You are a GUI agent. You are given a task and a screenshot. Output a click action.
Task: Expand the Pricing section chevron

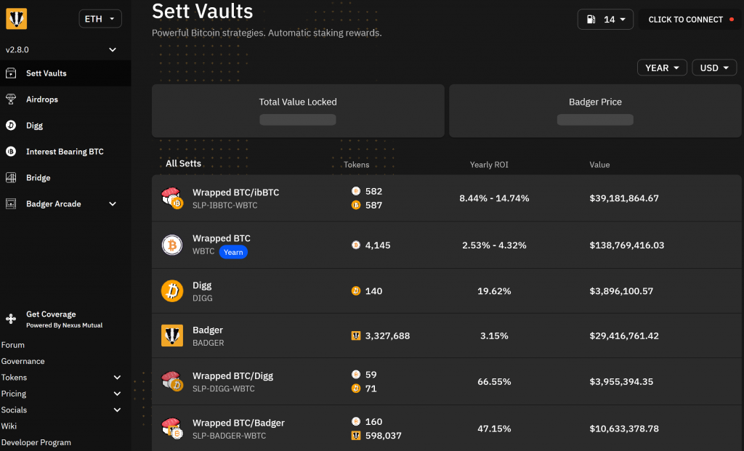click(117, 394)
